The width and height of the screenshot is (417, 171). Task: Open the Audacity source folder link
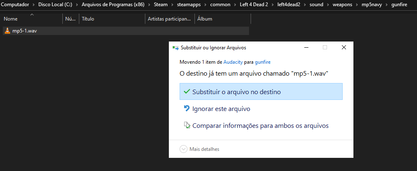pyautogui.click(x=233, y=62)
